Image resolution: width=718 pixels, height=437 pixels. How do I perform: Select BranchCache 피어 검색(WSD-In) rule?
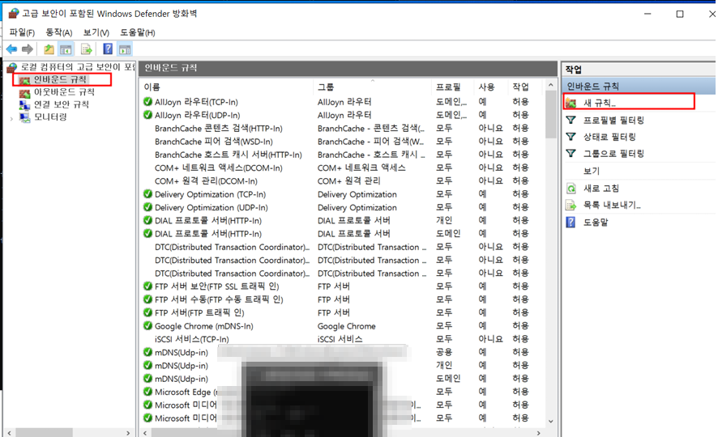(x=214, y=142)
